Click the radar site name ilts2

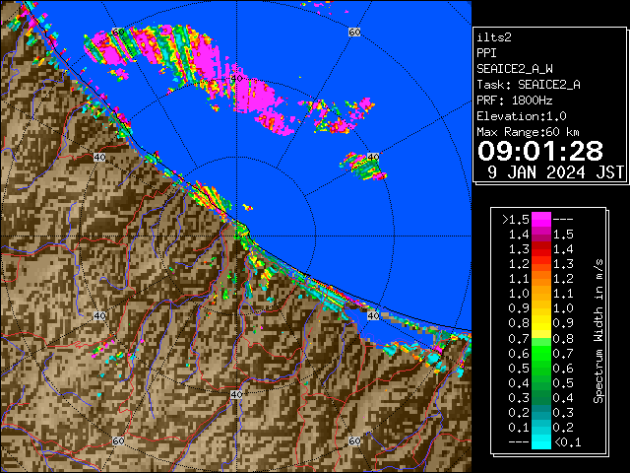click(x=494, y=37)
